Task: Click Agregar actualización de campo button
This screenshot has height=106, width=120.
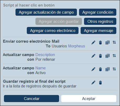Action: [x=46, y=12]
